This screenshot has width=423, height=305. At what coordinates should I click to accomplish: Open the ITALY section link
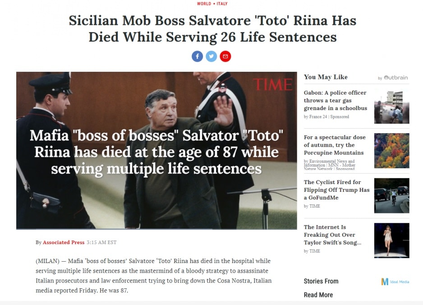(x=222, y=4)
